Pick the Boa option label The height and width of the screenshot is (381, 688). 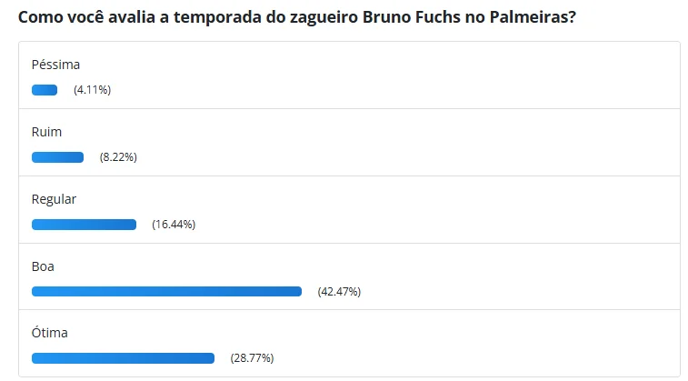[44, 266]
